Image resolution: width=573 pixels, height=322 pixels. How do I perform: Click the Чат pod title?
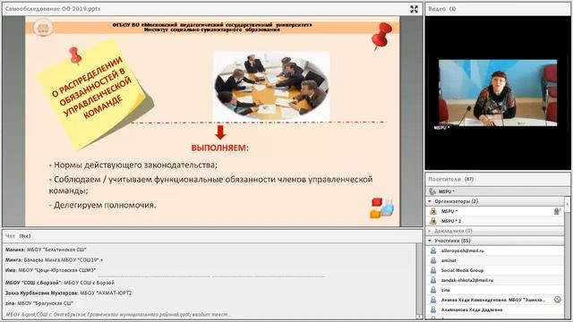(x=10, y=236)
